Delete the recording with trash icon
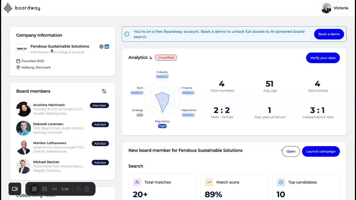356x200 pixels. coord(87,189)
